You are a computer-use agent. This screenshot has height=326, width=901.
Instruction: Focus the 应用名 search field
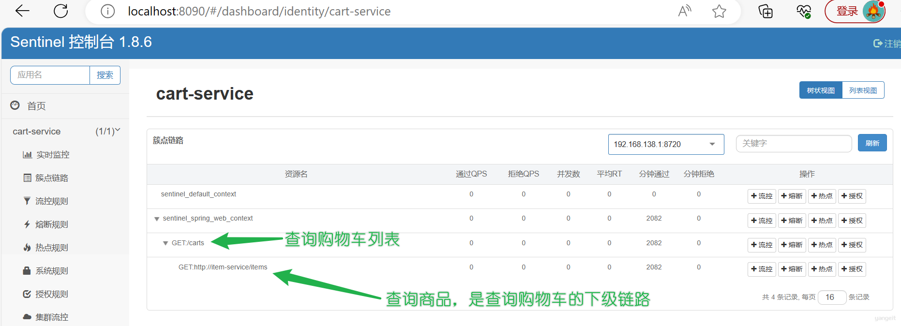50,75
